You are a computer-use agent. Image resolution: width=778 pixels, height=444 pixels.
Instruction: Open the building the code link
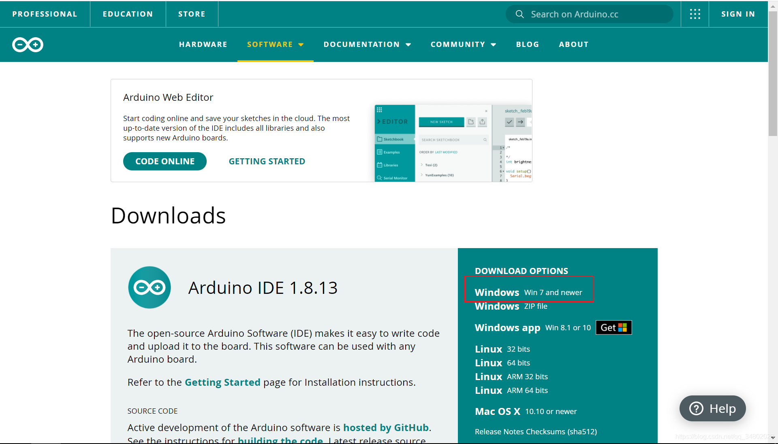pos(280,440)
